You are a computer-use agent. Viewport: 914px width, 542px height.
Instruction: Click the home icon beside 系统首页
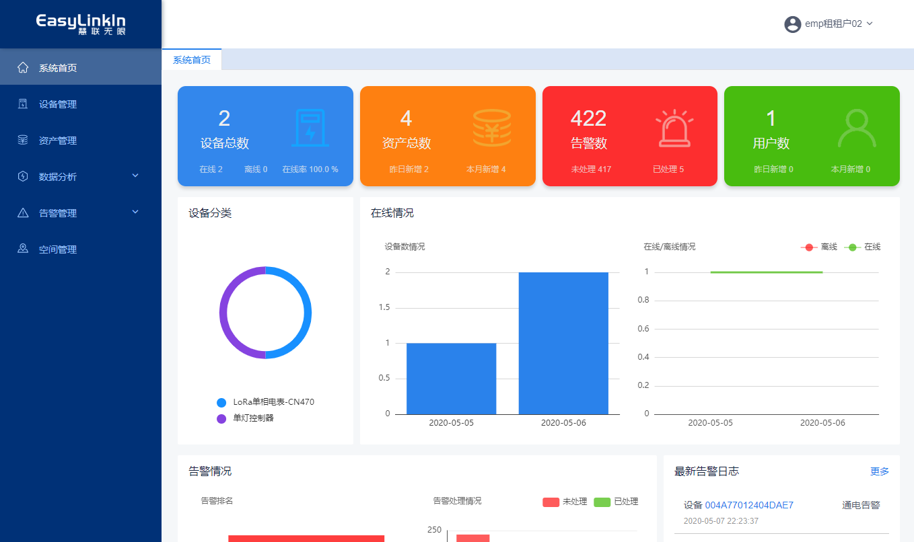[x=23, y=67]
